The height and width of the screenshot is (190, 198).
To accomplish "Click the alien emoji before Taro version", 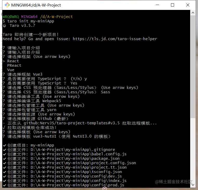I will [x=4, y=26].
